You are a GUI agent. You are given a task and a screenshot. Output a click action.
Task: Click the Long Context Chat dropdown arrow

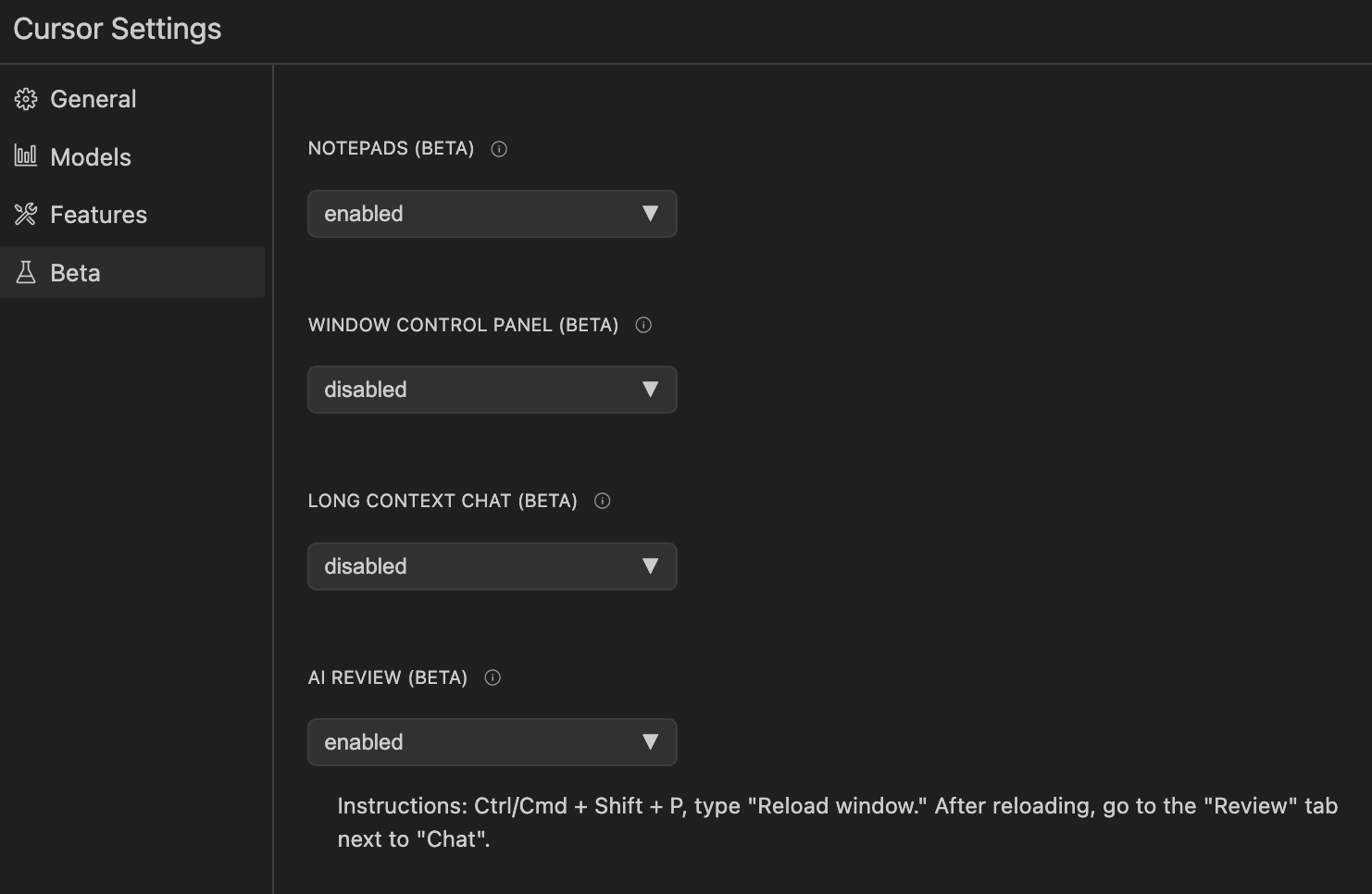(x=650, y=566)
